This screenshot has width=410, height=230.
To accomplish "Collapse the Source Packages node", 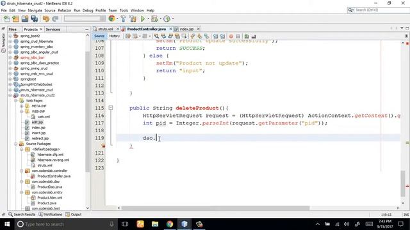I will (x=15, y=144).
